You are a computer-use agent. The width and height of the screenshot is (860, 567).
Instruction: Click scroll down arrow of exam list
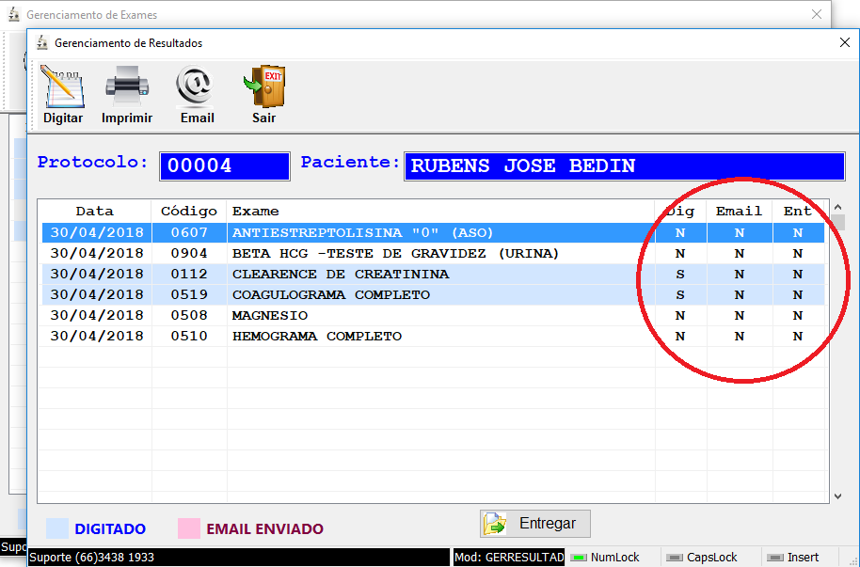click(x=838, y=496)
